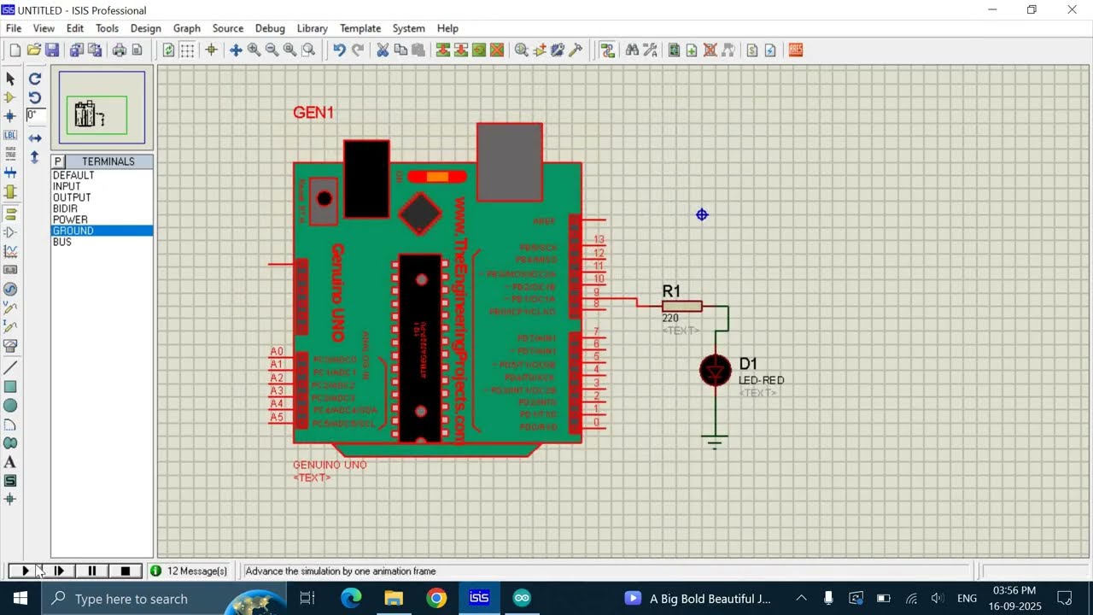The image size is (1093, 615).
Task: Open the Debug menu
Action: (x=270, y=28)
